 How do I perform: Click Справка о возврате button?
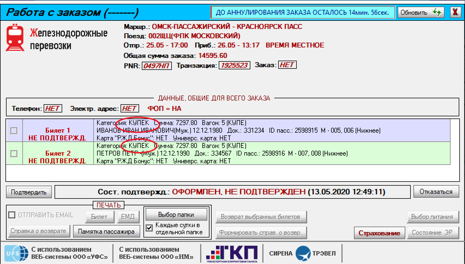point(38,231)
